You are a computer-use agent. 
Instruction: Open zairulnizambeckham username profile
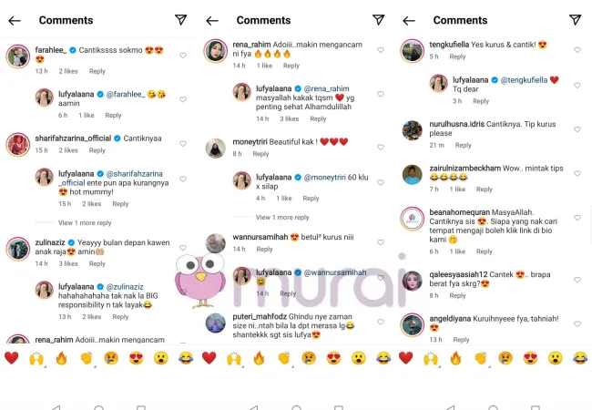[x=465, y=168]
